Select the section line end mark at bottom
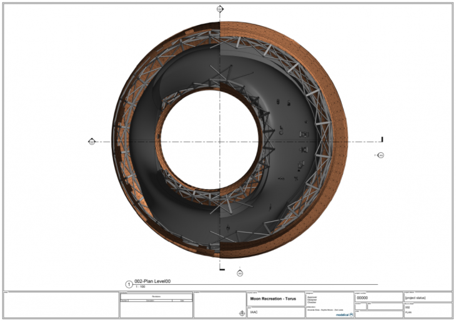Viewport: 456px width, 321px height. coord(221,269)
